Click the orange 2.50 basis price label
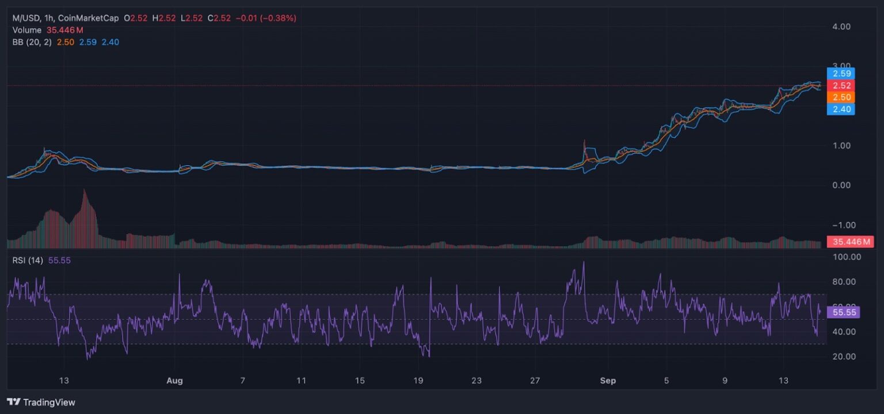884x414 pixels. 841,97
